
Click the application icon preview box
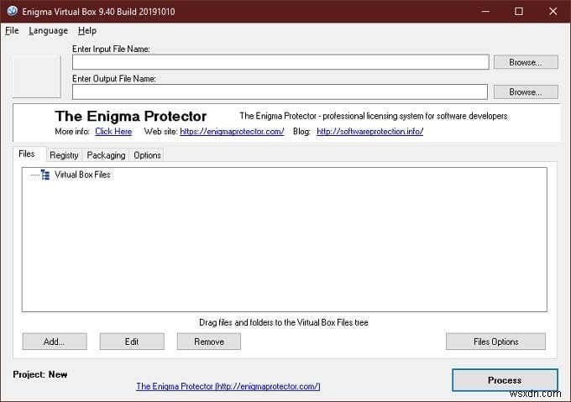[x=37, y=76]
